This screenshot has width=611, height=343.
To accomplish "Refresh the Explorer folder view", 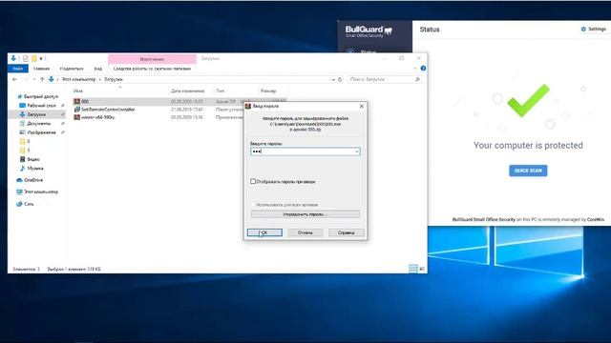I will click(340, 79).
